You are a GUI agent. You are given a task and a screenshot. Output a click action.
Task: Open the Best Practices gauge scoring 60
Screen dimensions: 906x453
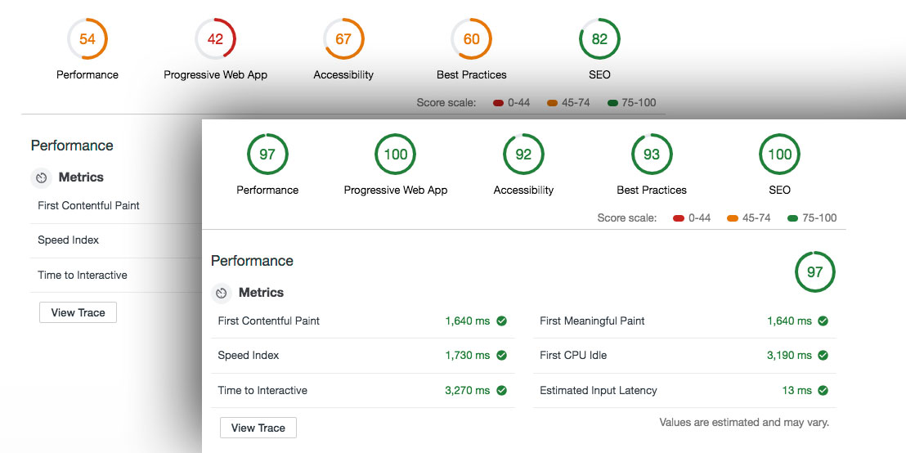pos(471,39)
